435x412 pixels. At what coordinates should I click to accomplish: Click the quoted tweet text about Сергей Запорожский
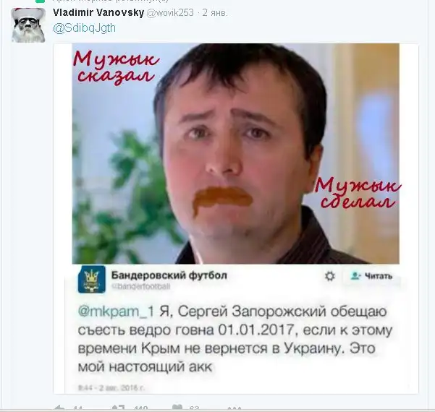(x=235, y=339)
